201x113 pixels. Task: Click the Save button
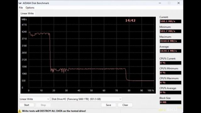[x=108, y=105]
